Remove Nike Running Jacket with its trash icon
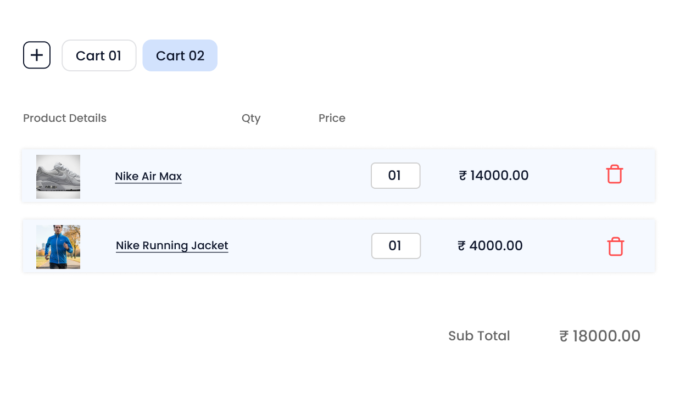 click(x=615, y=246)
